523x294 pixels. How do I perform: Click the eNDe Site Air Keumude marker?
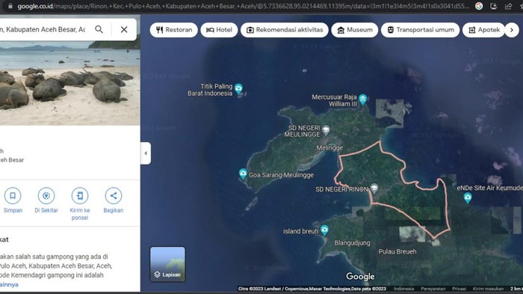click(x=468, y=197)
